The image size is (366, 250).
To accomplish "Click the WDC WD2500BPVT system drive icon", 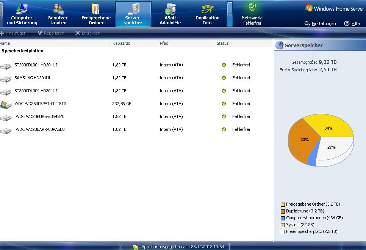I will pyautogui.click(x=6, y=105).
